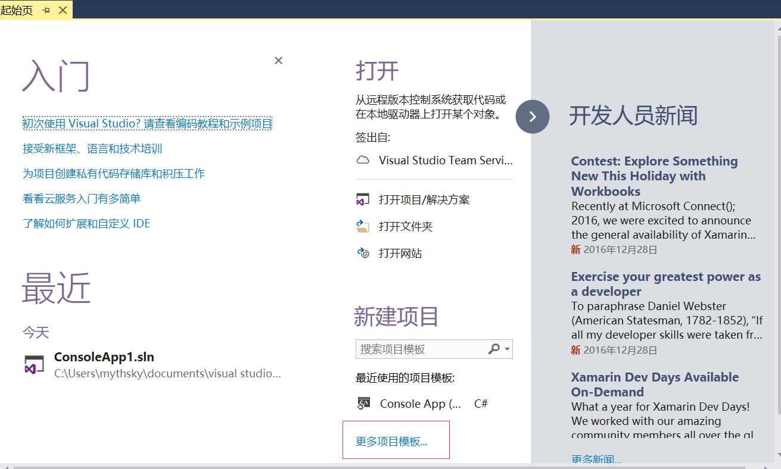Click the 今天 group heading
This screenshot has height=469, width=781.
click(x=36, y=332)
